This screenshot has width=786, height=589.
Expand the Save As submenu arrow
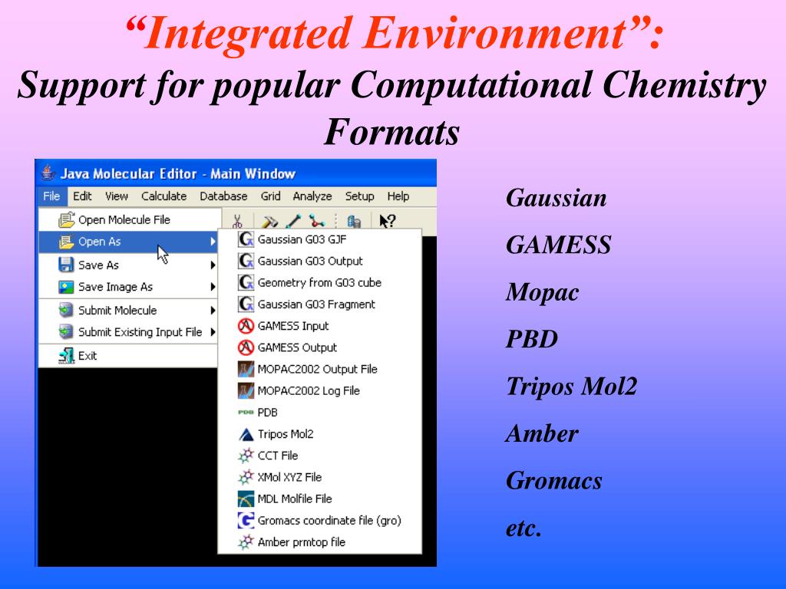(213, 265)
